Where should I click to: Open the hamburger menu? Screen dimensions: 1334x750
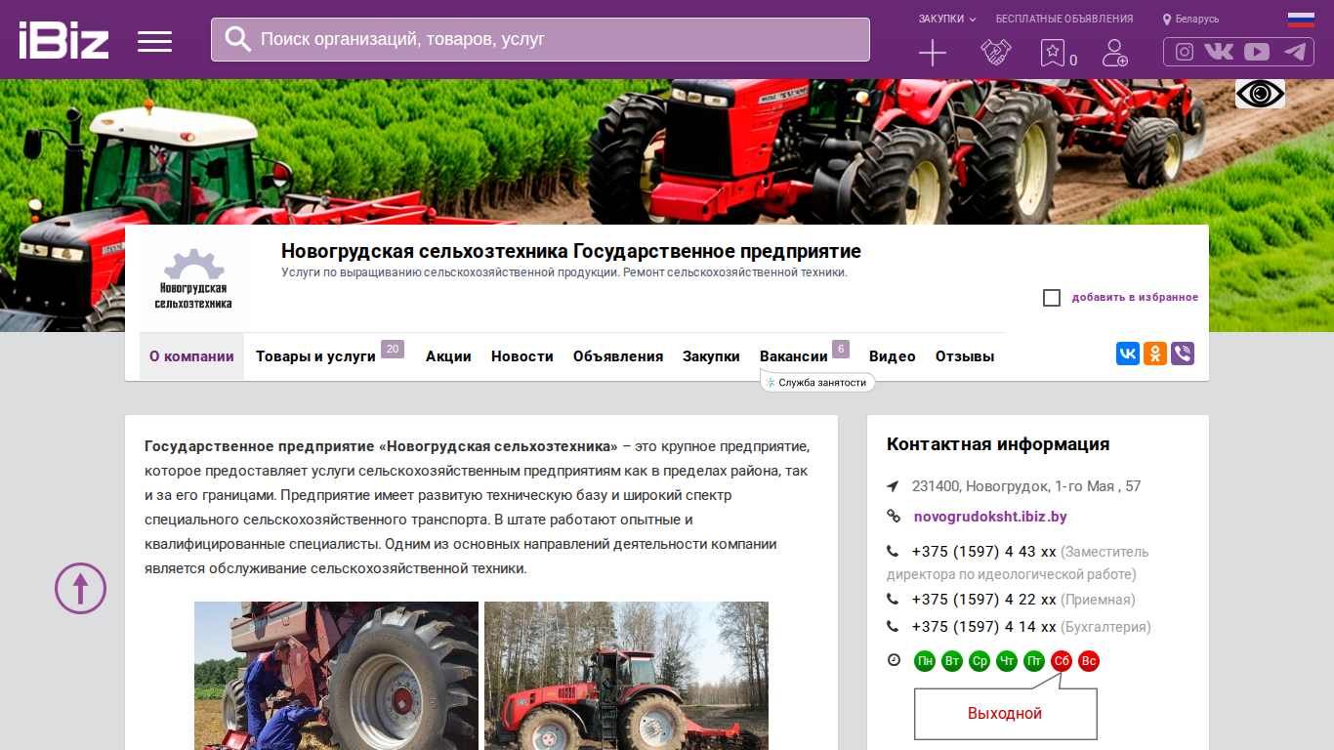(154, 41)
